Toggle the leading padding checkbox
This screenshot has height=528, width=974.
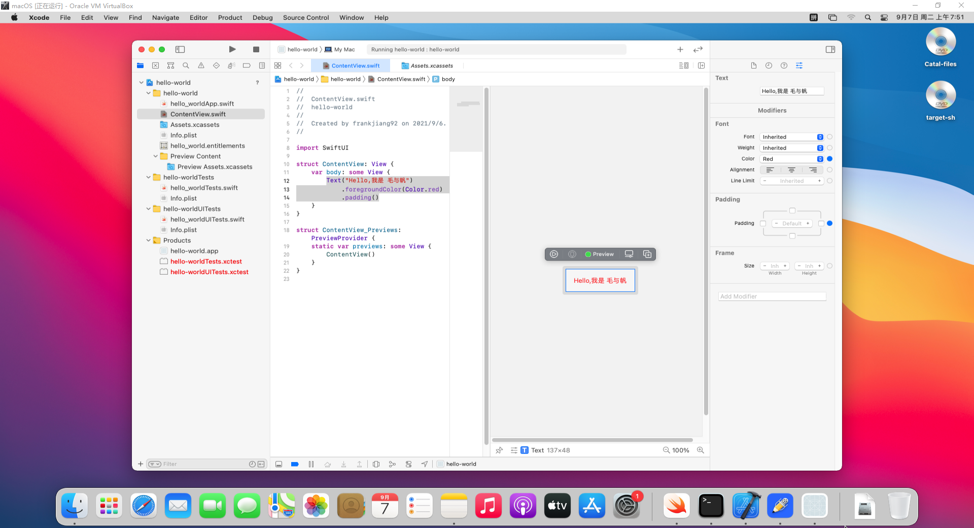(x=763, y=223)
